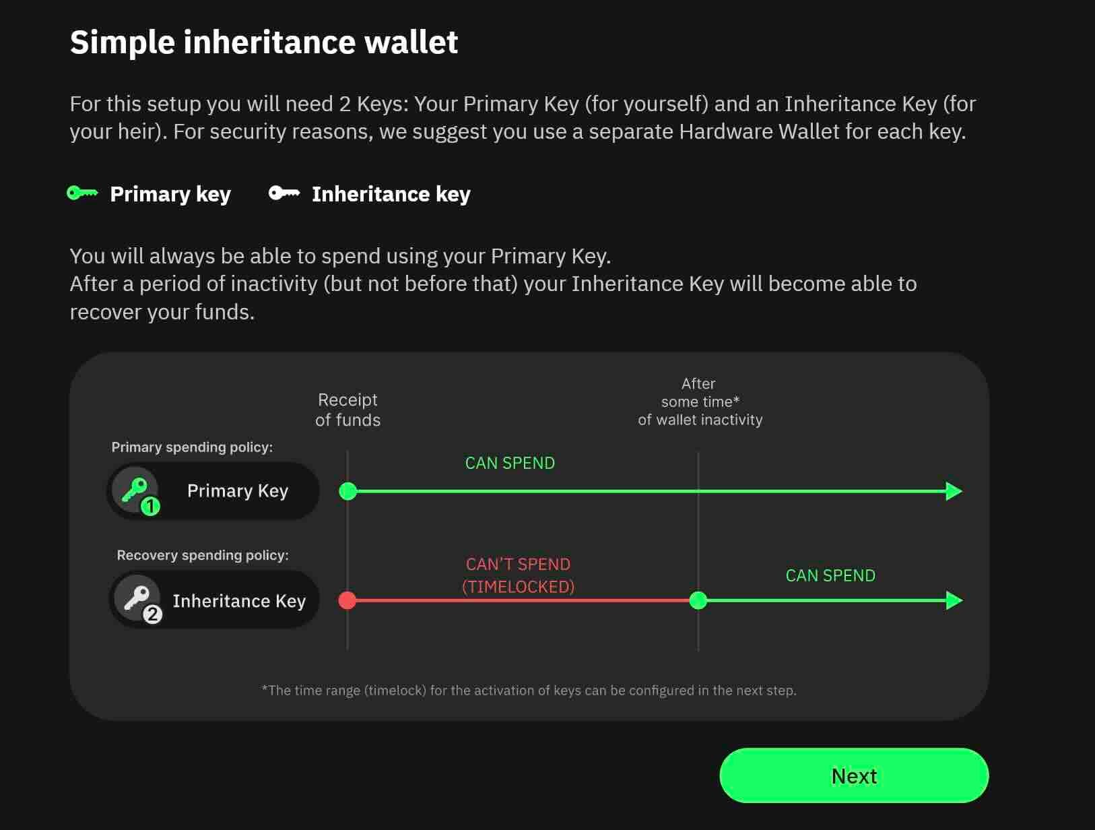
Task: Click the green unlock dot on Inheritance timeline
Action: (698, 600)
